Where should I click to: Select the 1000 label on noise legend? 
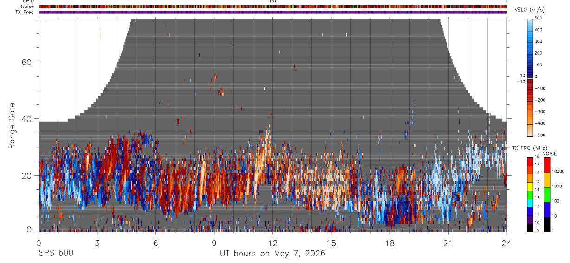[x=557, y=186]
